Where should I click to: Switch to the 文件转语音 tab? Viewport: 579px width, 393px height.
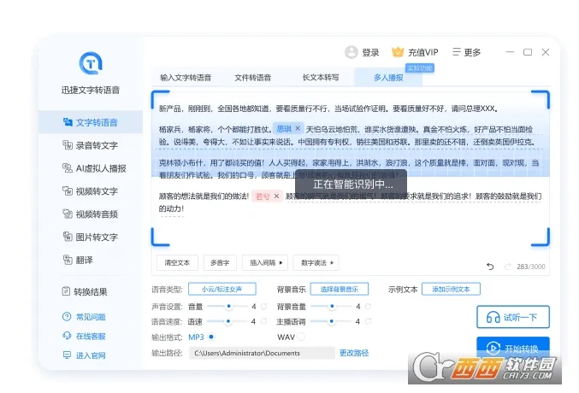(x=252, y=78)
